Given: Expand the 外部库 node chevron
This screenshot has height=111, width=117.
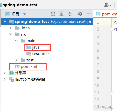Looking at the screenshot, I should click(5, 73).
